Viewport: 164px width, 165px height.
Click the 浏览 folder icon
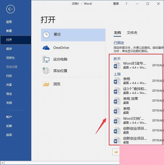[46, 84]
